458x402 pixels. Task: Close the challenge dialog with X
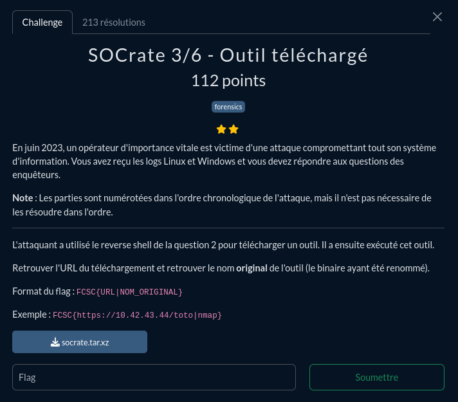(x=437, y=17)
